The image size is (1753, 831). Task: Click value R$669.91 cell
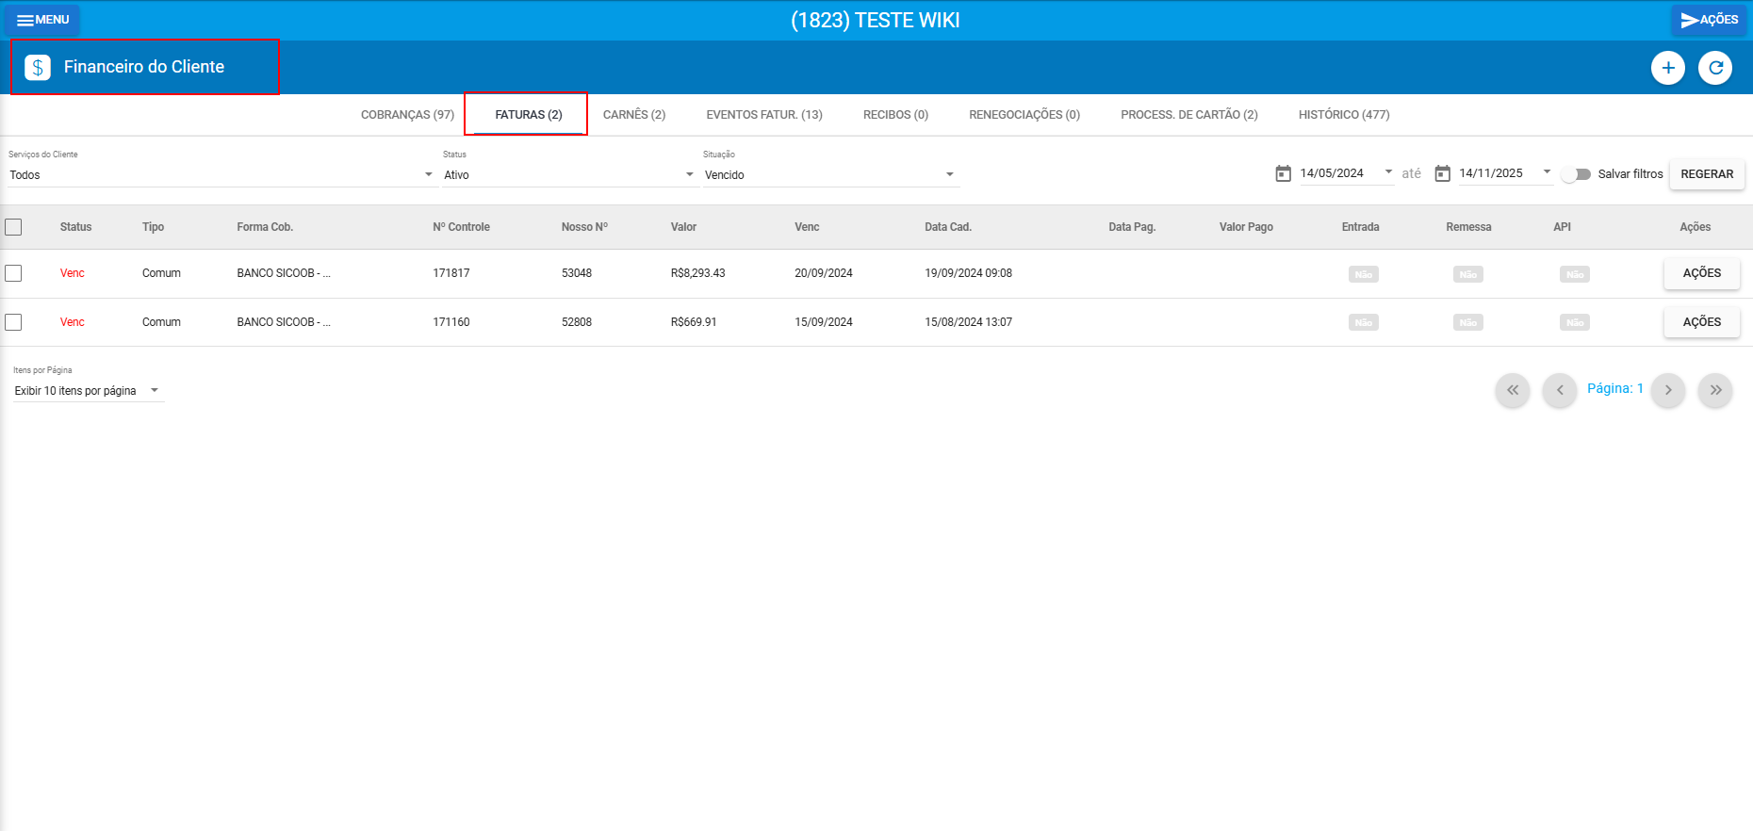tap(694, 322)
